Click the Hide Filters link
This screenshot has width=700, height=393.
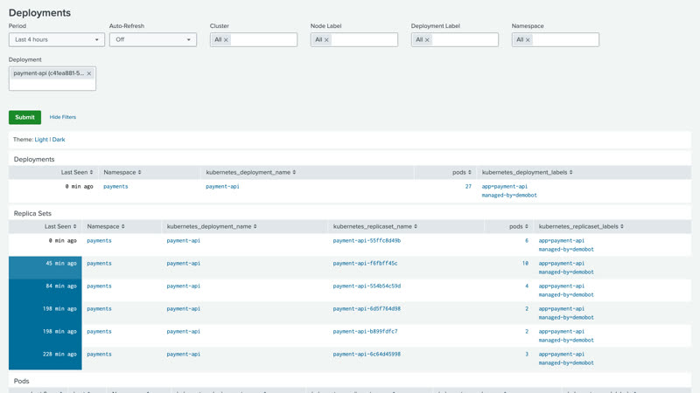(x=62, y=117)
